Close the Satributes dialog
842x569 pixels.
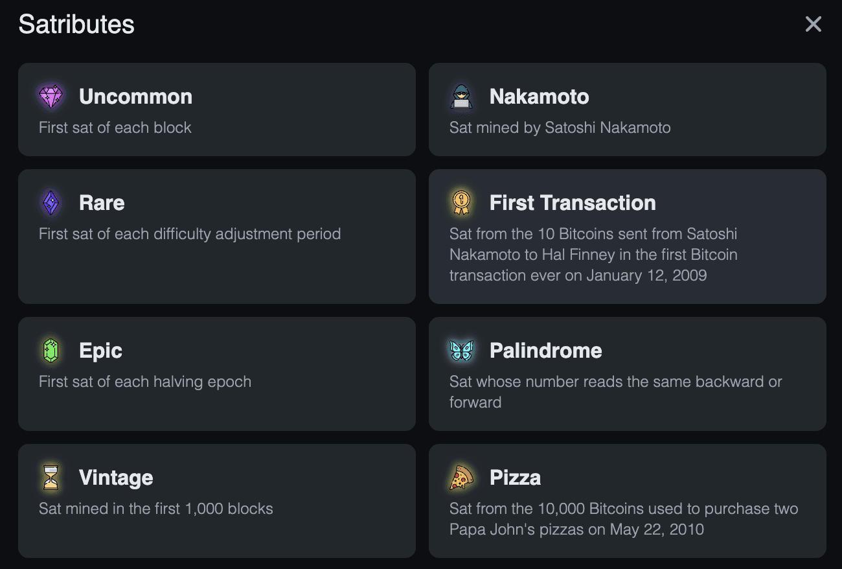click(813, 25)
